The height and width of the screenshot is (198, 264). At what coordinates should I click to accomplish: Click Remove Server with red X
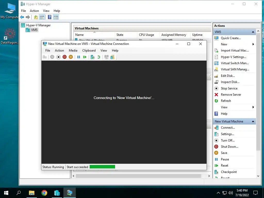point(231,95)
